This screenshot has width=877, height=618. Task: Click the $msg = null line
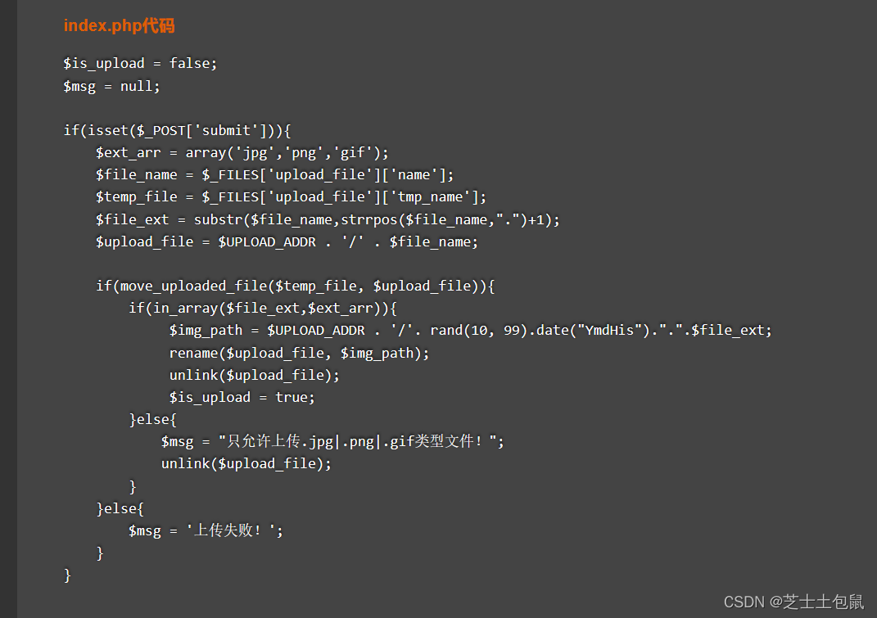point(111,87)
